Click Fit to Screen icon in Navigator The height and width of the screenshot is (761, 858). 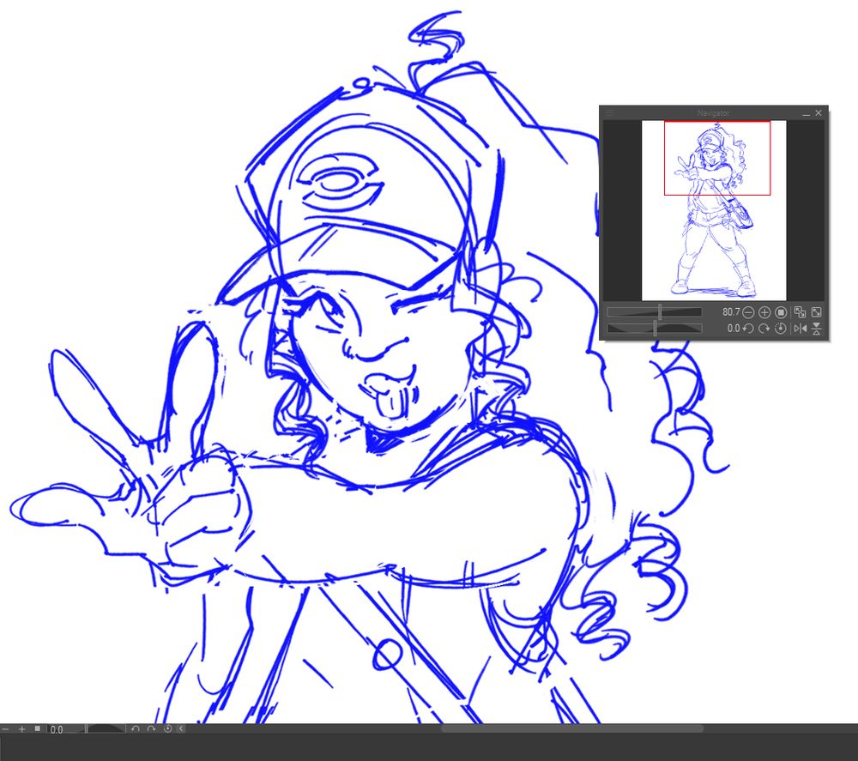[800, 312]
